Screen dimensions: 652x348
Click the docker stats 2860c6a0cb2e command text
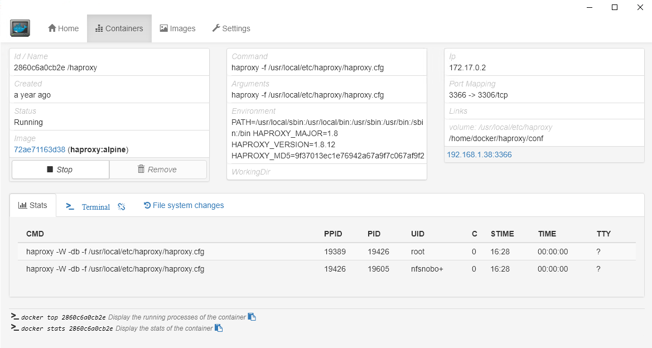(x=67, y=328)
